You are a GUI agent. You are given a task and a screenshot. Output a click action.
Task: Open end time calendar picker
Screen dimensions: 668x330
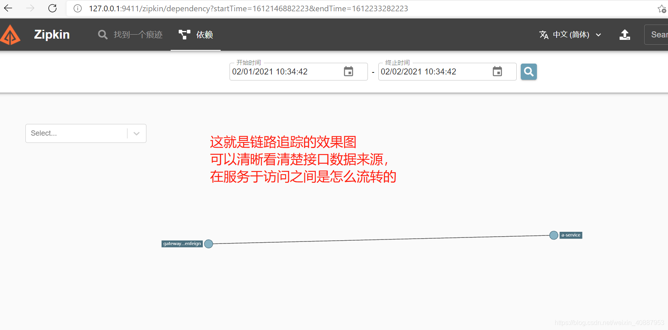coord(497,72)
